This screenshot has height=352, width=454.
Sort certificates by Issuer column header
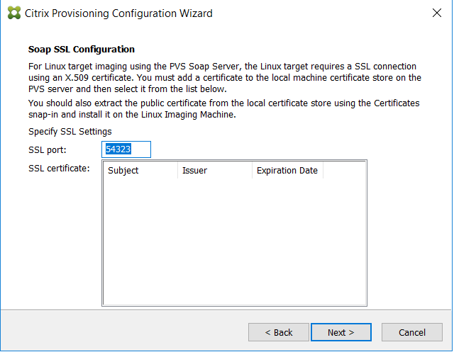tap(215, 171)
